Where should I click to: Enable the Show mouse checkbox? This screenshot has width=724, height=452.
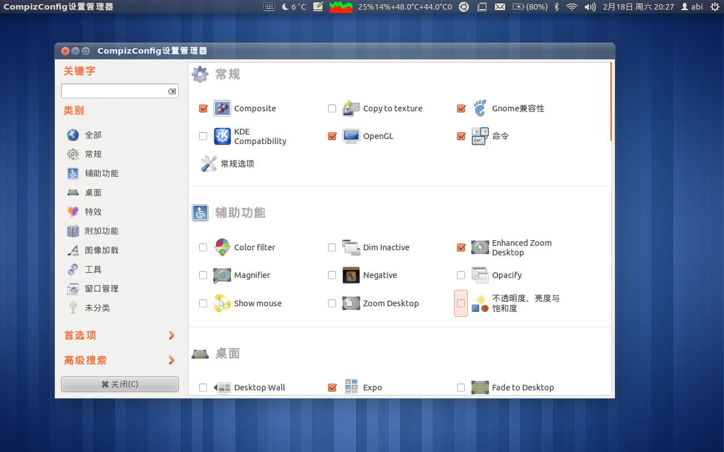(203, 303)
